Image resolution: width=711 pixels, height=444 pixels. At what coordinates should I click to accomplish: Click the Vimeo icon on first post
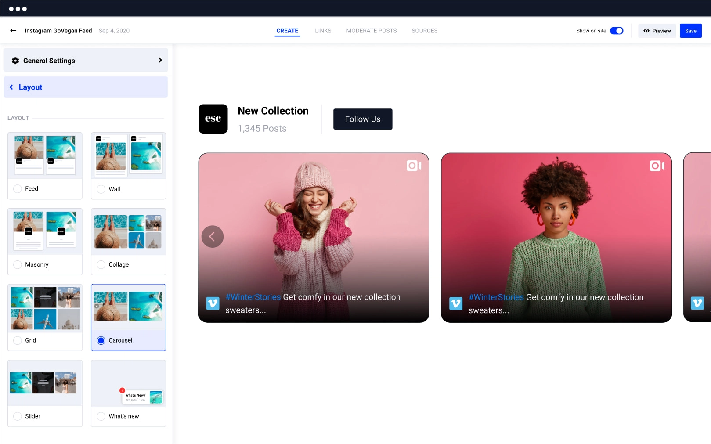coord(213,303)
